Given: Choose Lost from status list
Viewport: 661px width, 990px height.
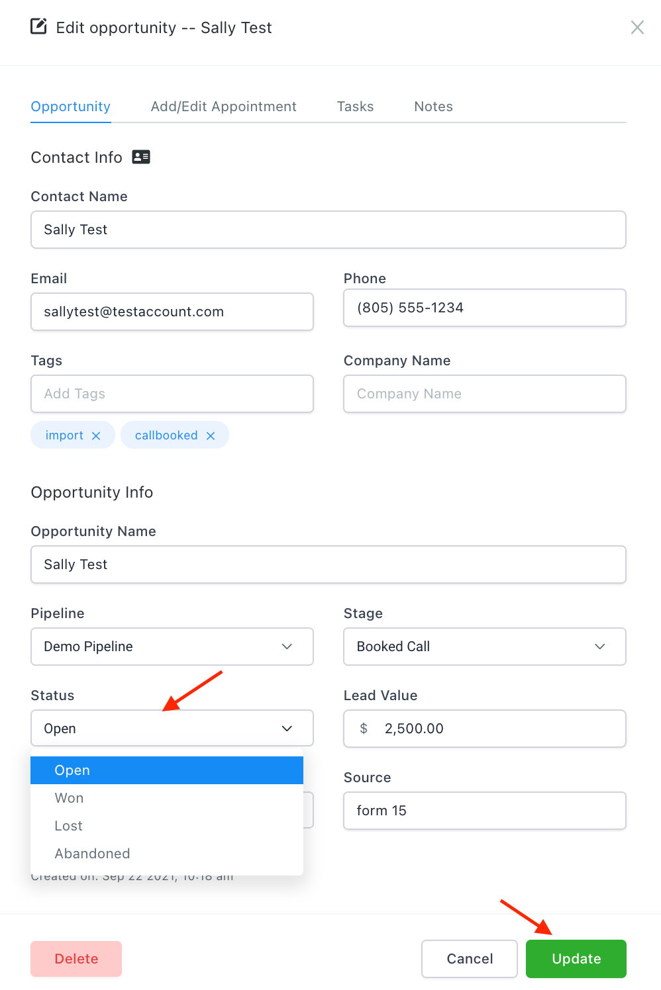Looking at the screenshot, I should tap(69, 826).
